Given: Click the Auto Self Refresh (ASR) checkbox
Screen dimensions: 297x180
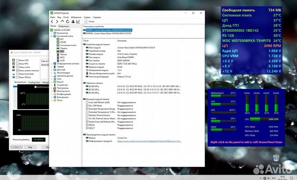Looking at the screenshot, I should click(87, 102).
